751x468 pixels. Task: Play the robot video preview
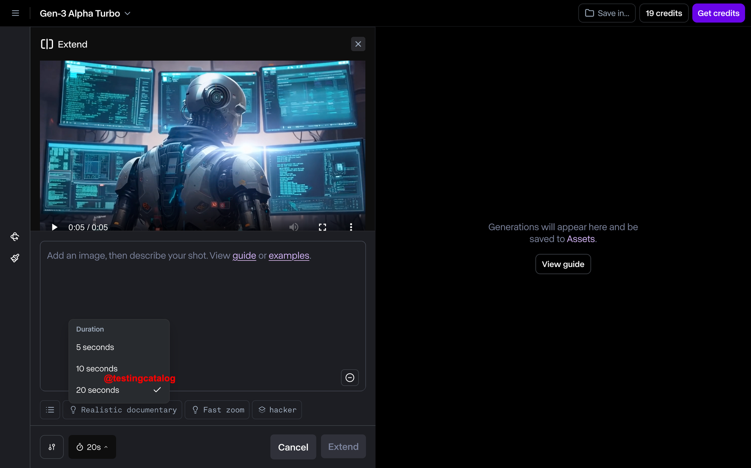54,227
